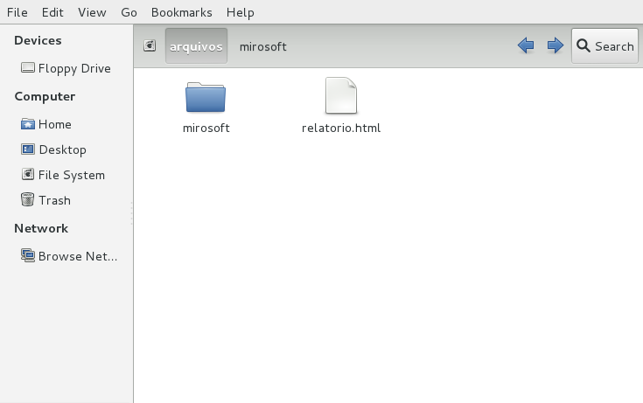Open the Edit menu
Viewport: 643px width, 403px height.
pyautogui.click(x=52, y=12)
